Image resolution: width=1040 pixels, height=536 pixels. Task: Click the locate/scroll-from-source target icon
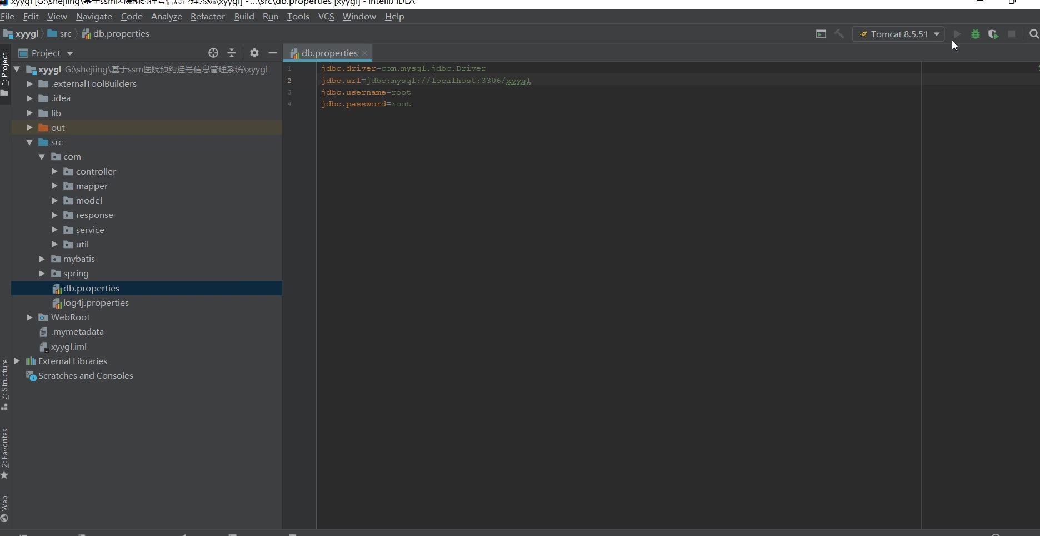click(213, 53)
